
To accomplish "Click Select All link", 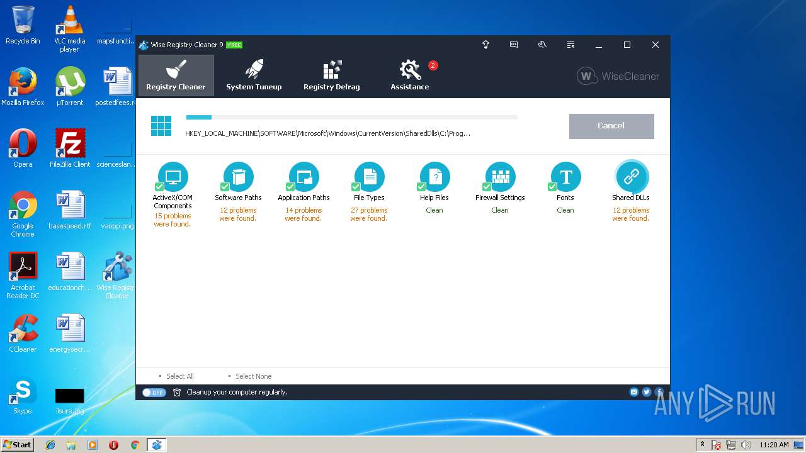I will click(179, 376).
